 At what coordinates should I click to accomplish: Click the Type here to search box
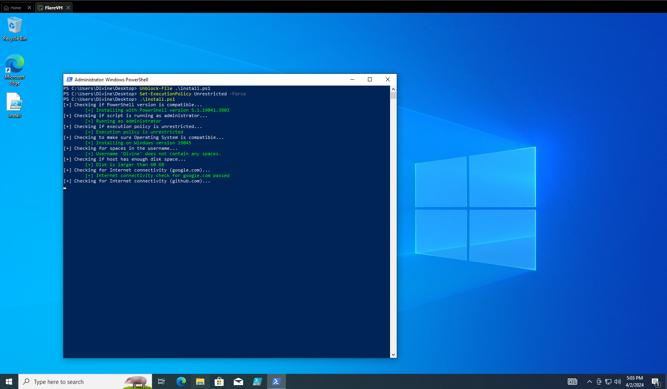(x=86, y=382)
